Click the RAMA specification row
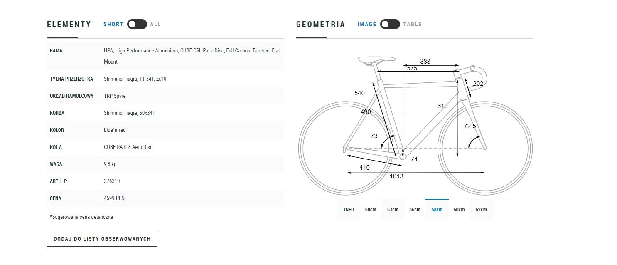Image resolution: width=617 pixels, height=265 pixels. (x=165, y=56)
